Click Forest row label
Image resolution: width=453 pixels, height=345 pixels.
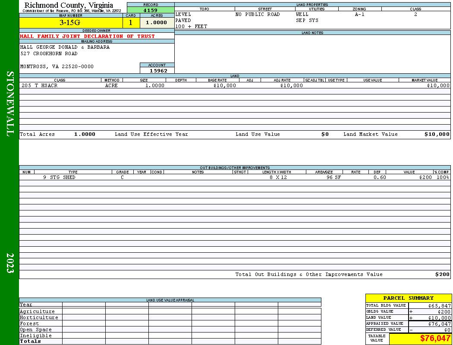click(29, 323)
